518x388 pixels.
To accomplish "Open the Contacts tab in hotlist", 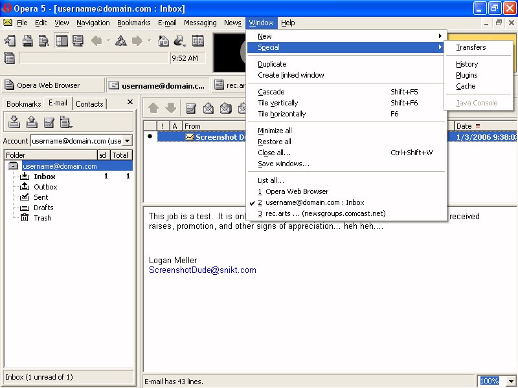I will click(x=89, y=104).
